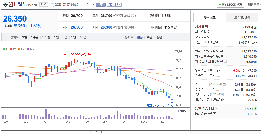Screen dimensions: 263x134
Task: Click the 거래대금 value 115 백만
Action: pos(170,27)
